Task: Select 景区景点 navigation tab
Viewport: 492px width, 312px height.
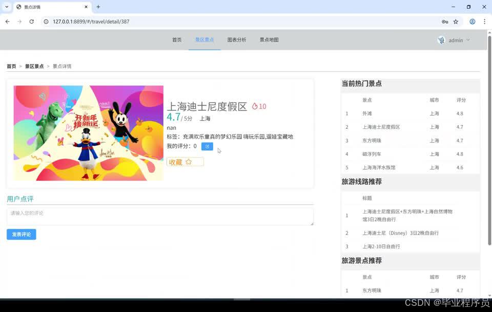Action: coord(204,40)
